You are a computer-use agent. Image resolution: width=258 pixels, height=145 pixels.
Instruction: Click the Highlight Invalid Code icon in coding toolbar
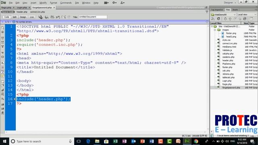(x=3, y=67)
